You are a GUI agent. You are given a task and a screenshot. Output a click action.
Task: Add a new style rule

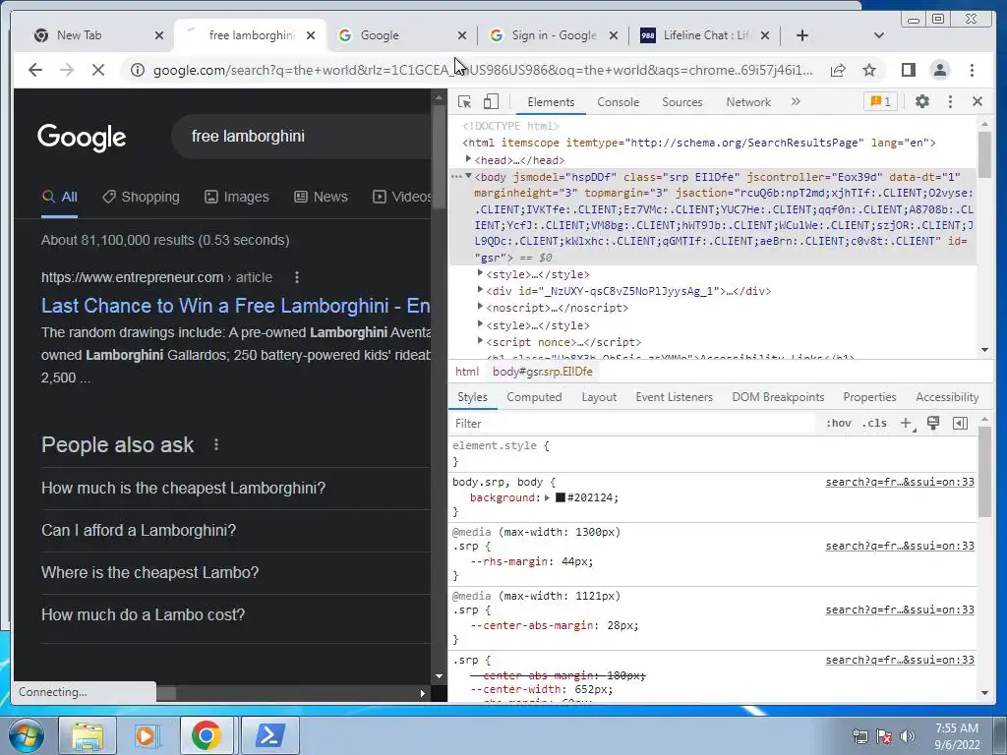pyautogui.click(x=906, y=423)
